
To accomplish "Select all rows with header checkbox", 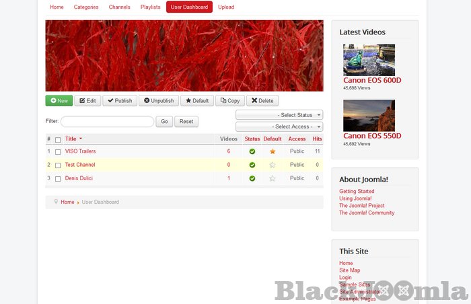I will coord(58,140).
